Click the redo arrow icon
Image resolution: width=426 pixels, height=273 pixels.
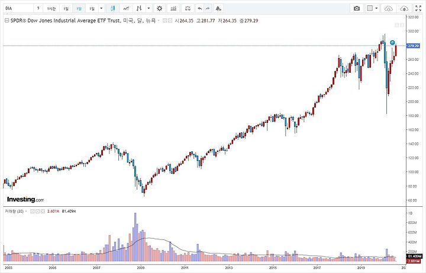[208, 8]
